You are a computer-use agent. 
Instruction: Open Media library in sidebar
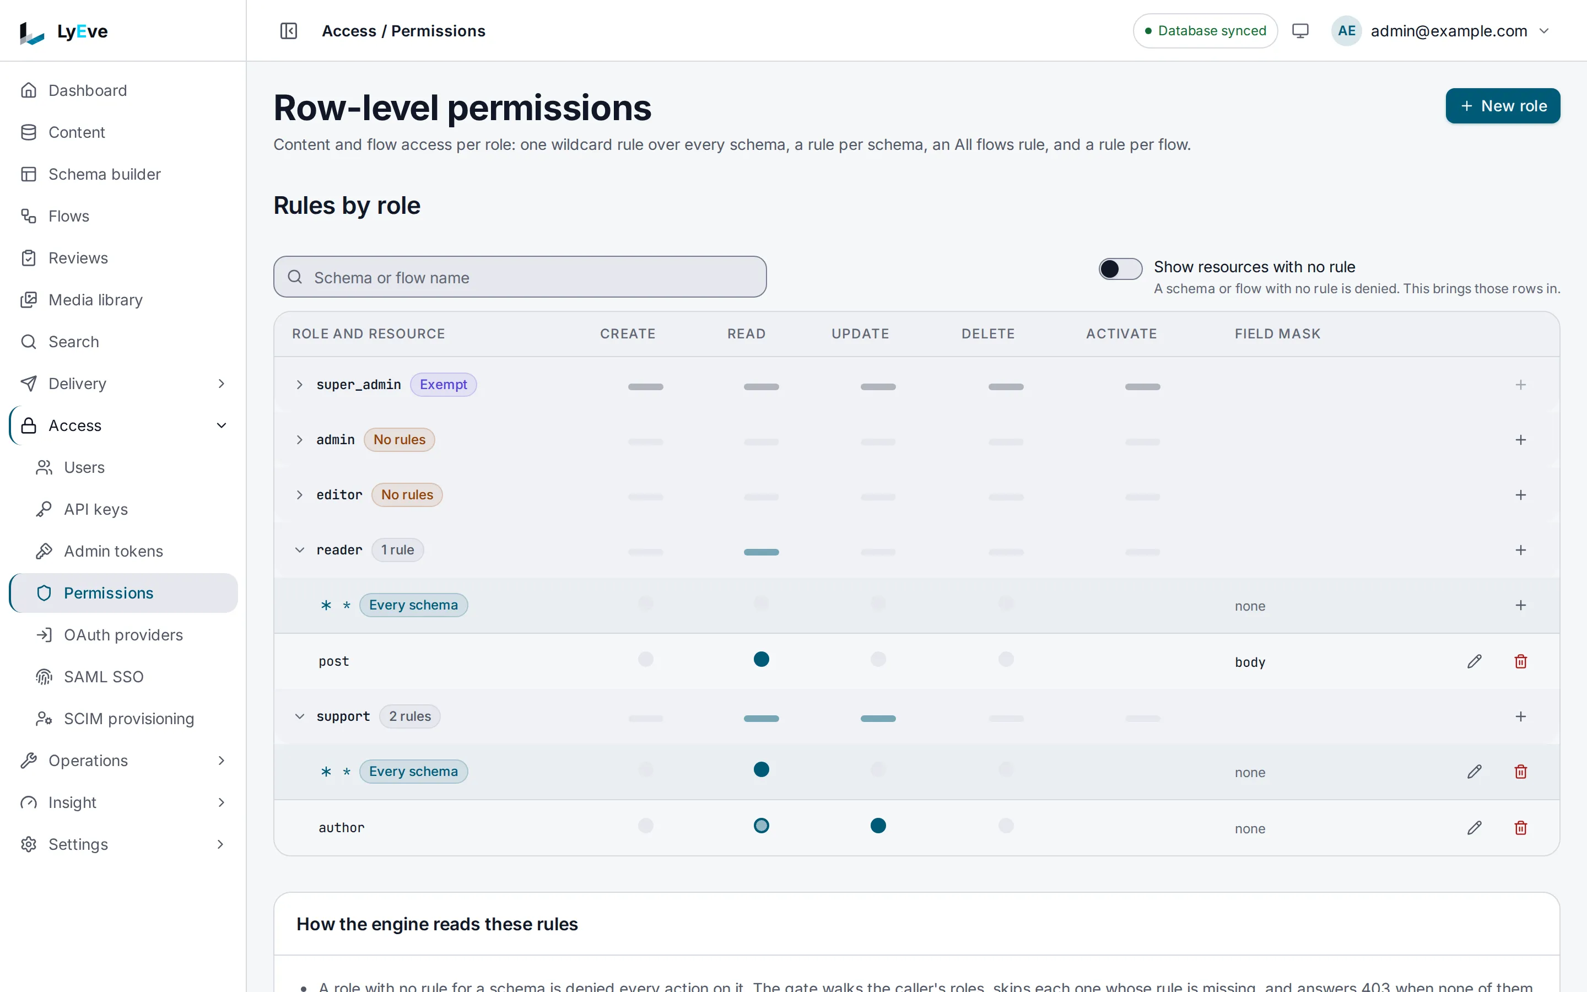tap(123, 300)
